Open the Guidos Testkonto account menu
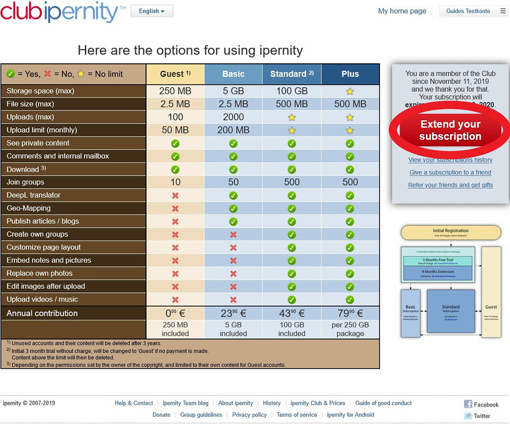This screenshot has height=425, width=510. tap(468, 11)
